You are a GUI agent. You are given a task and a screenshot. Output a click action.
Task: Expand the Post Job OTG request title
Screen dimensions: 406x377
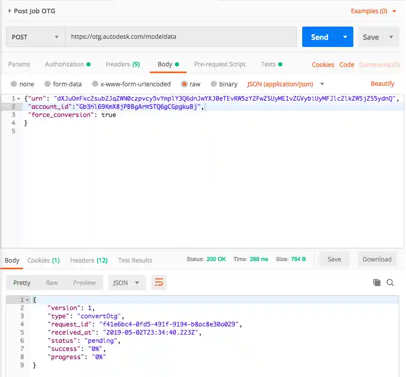10,11
